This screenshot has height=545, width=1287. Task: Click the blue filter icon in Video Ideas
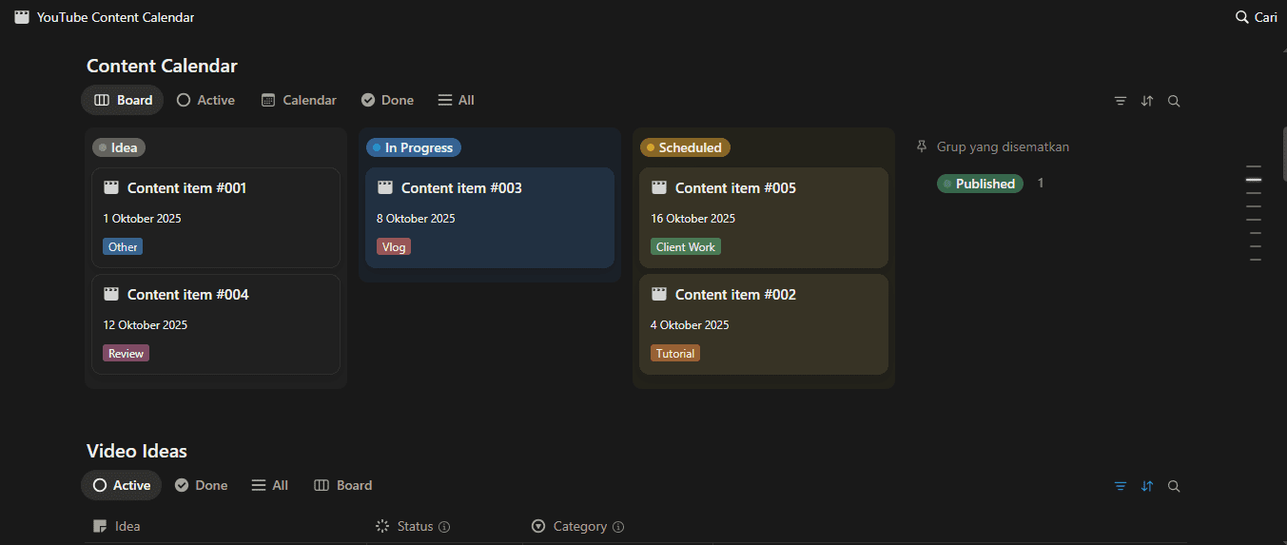[1121, 486]
